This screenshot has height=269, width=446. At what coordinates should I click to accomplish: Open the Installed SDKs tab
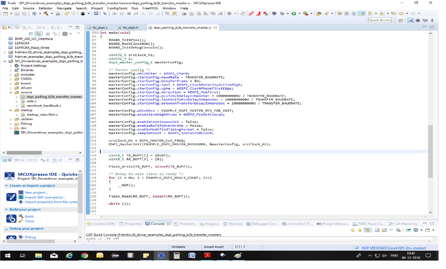tap(101, 224)
